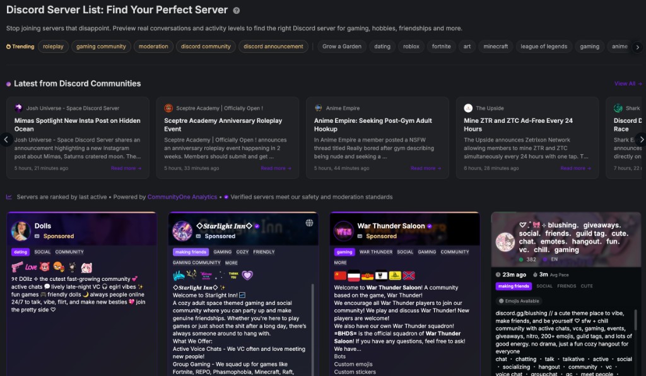
Task: Select the gaming tag on War Thunder Saloon
Action: (344, 252)
